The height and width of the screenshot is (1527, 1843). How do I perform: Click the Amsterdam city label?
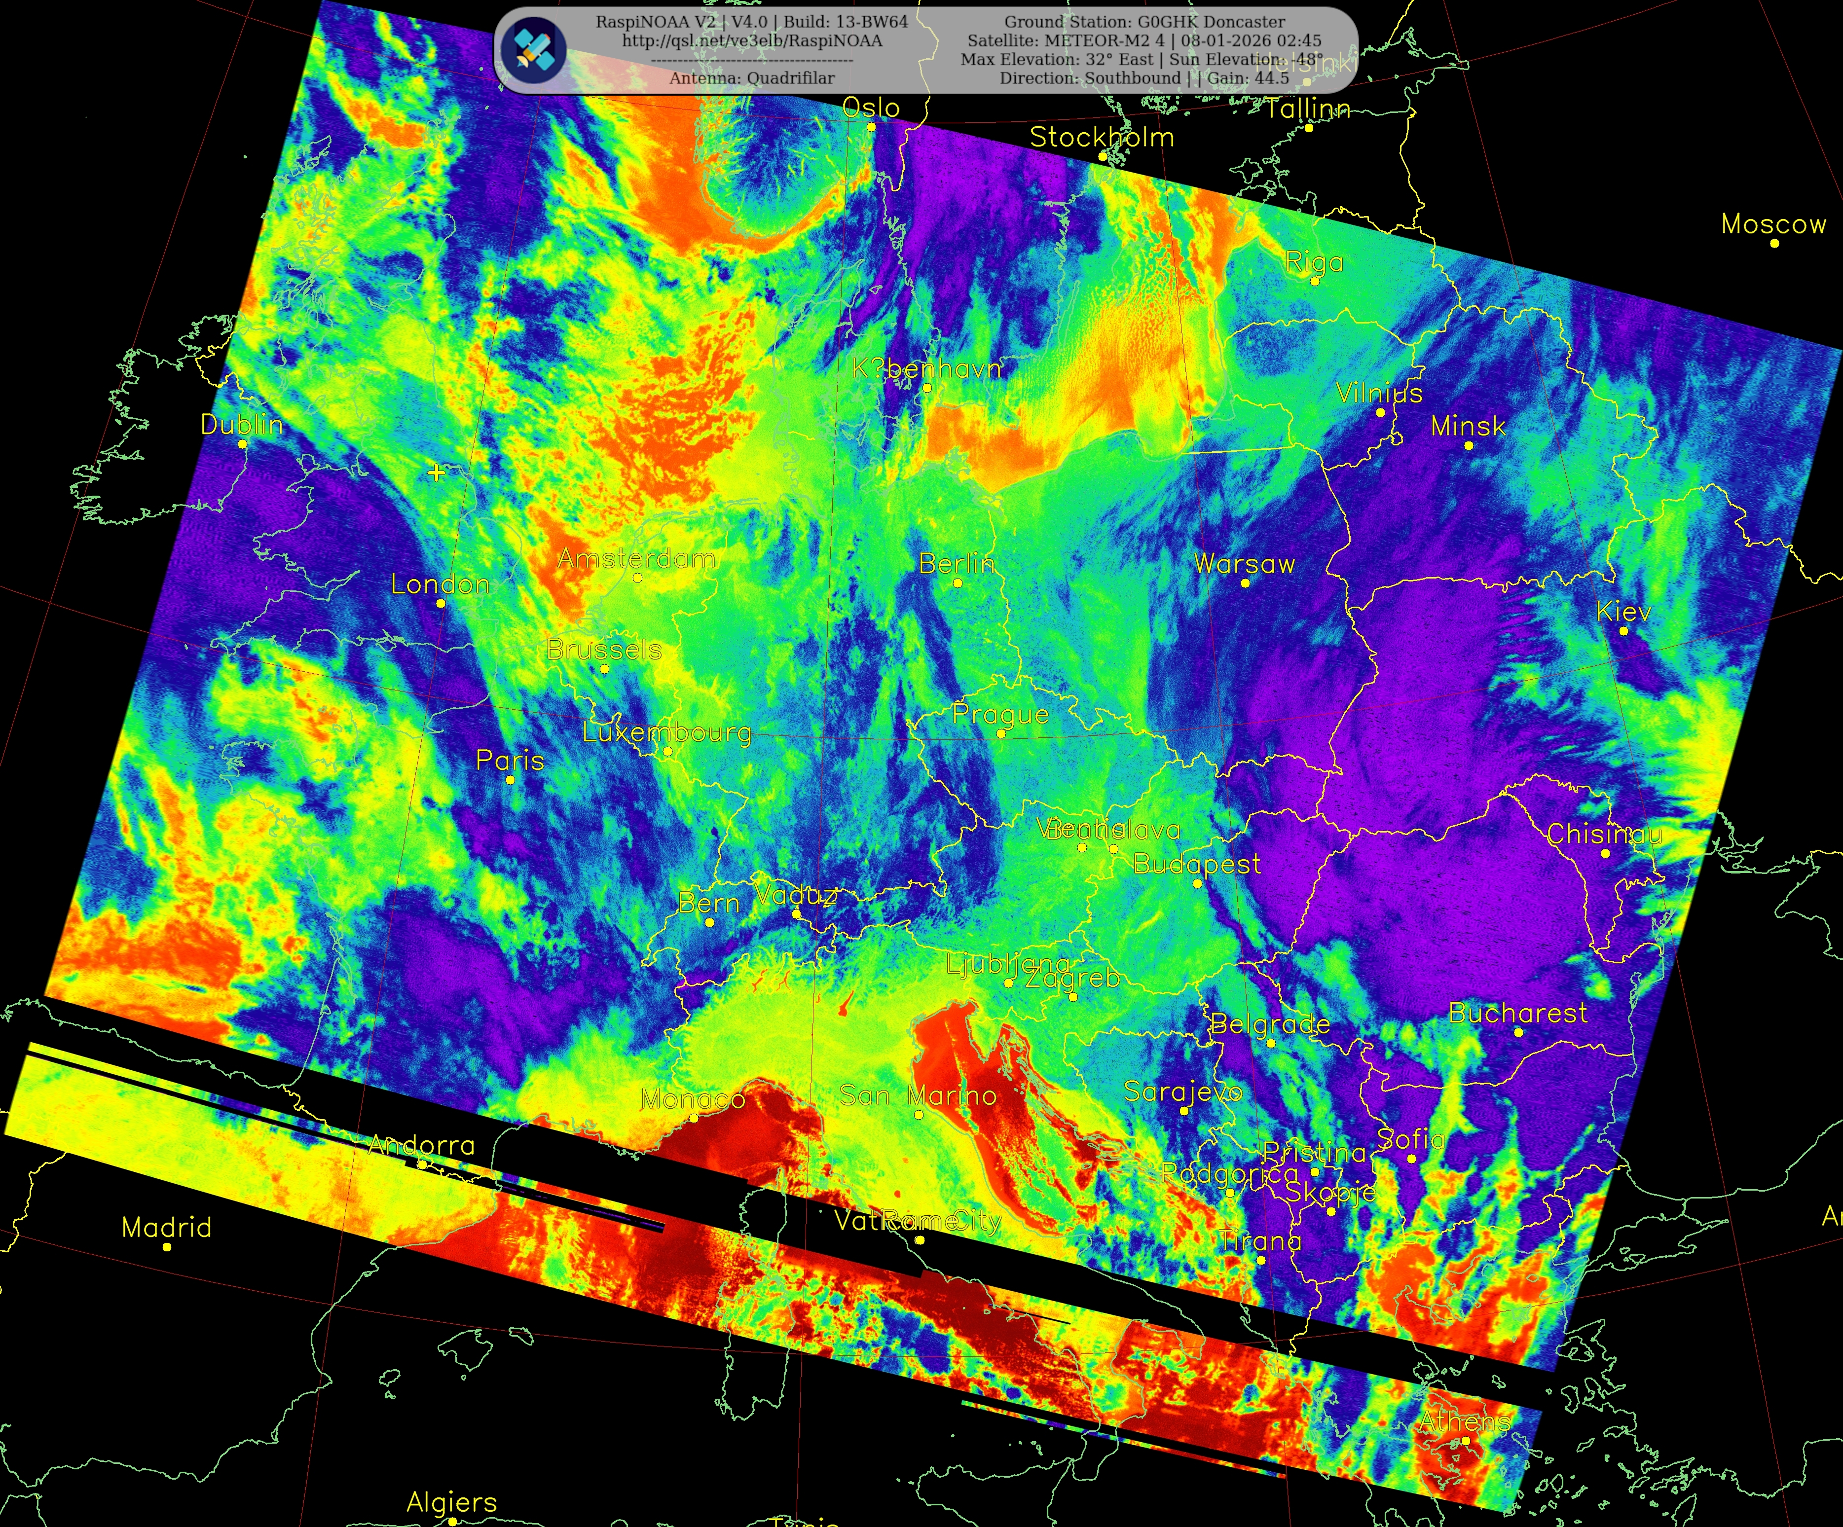636,558
